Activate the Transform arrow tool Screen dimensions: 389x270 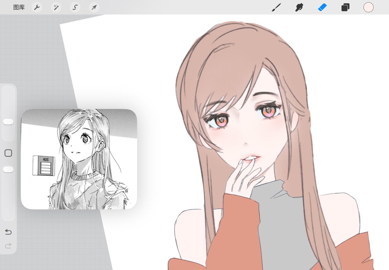[94, 7]
